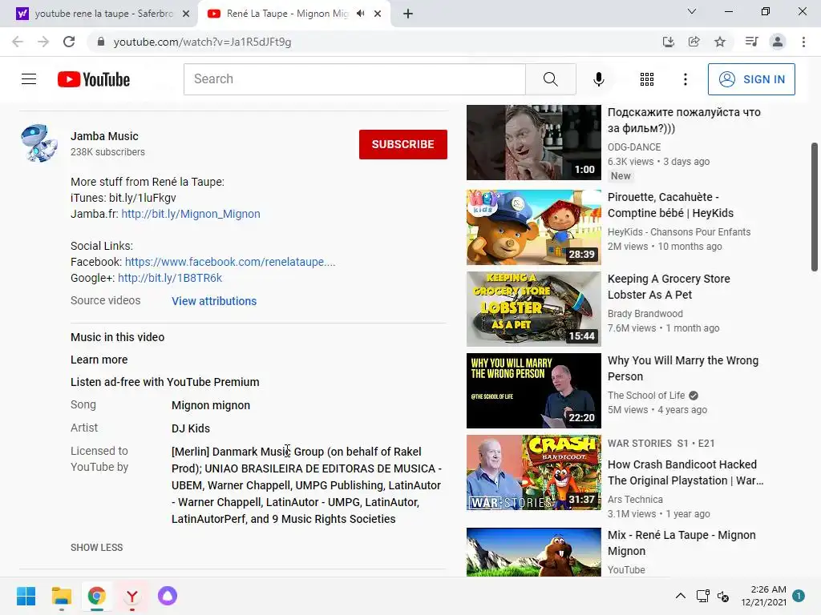Screen dimensions: 821x615
Task: Open Why You Will Marry thumbnail
Action: 533,391
